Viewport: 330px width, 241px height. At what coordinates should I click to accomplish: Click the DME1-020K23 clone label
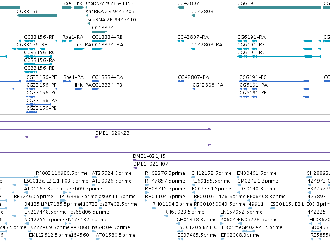pos(112,133)
